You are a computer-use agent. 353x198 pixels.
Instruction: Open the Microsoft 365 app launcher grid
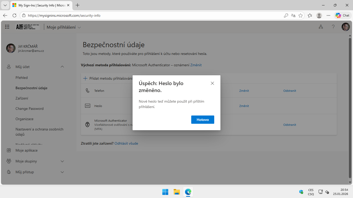7,27
